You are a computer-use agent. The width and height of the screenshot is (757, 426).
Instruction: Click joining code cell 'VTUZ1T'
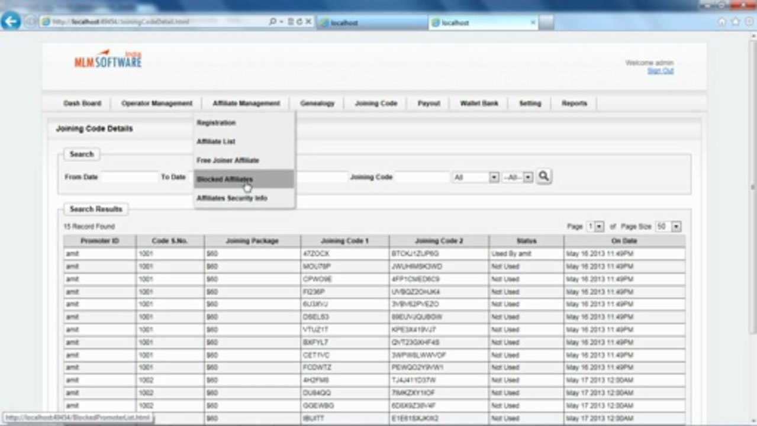pyautogui.click(x=344, y=330)
